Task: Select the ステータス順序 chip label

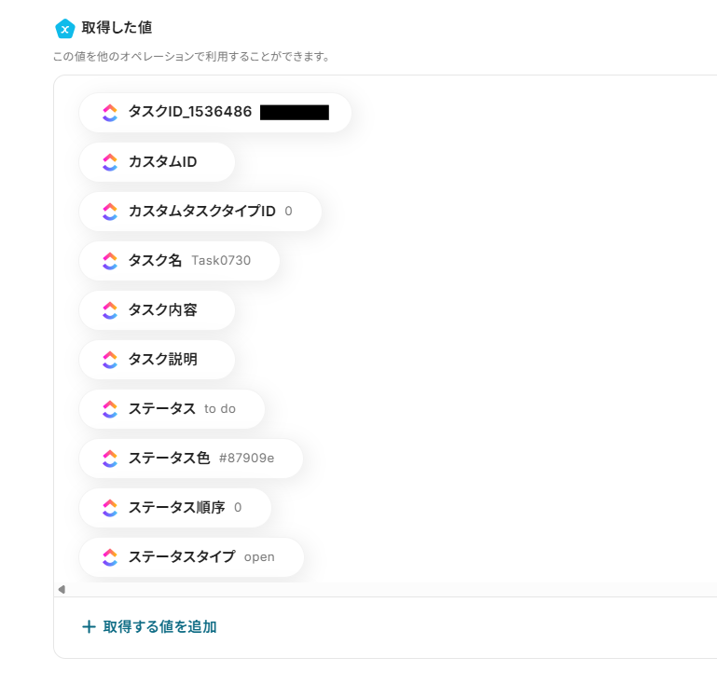Action: tap(175, 508)
